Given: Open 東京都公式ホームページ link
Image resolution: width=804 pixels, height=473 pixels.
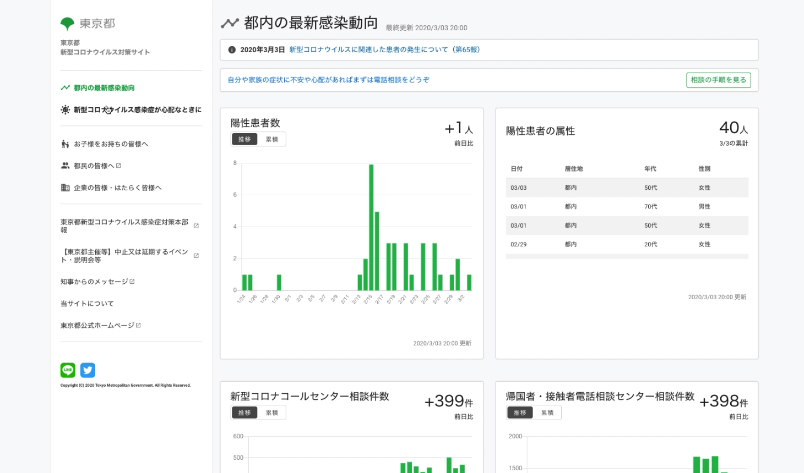Looking at the screenshot, I should (x=97, y=326).
